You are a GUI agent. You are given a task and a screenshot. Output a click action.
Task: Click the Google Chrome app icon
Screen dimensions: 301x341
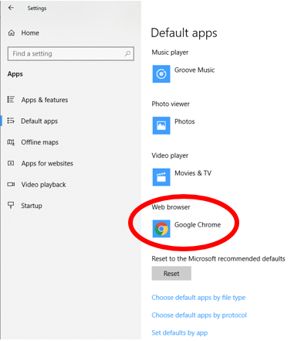[x=161, y=229]
